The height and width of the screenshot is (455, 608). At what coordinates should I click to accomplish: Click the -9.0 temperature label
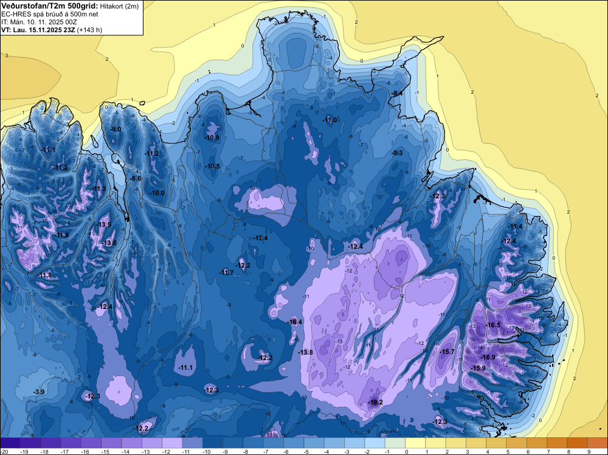116,129
